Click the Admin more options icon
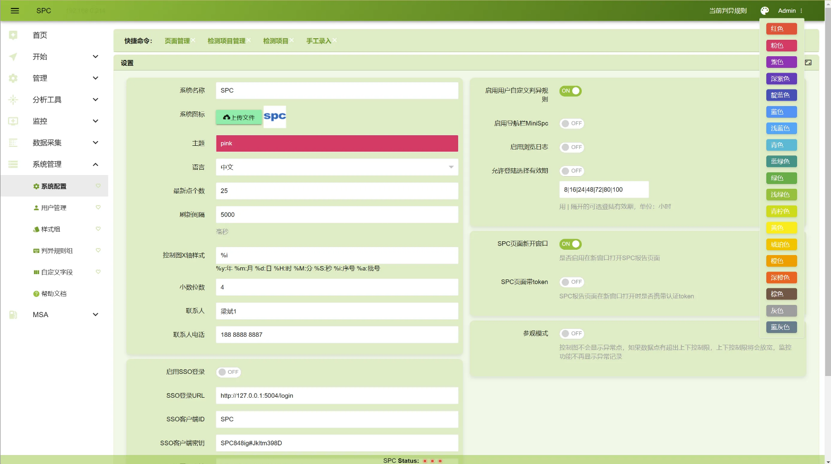831x464 pixels. (801, 11)
